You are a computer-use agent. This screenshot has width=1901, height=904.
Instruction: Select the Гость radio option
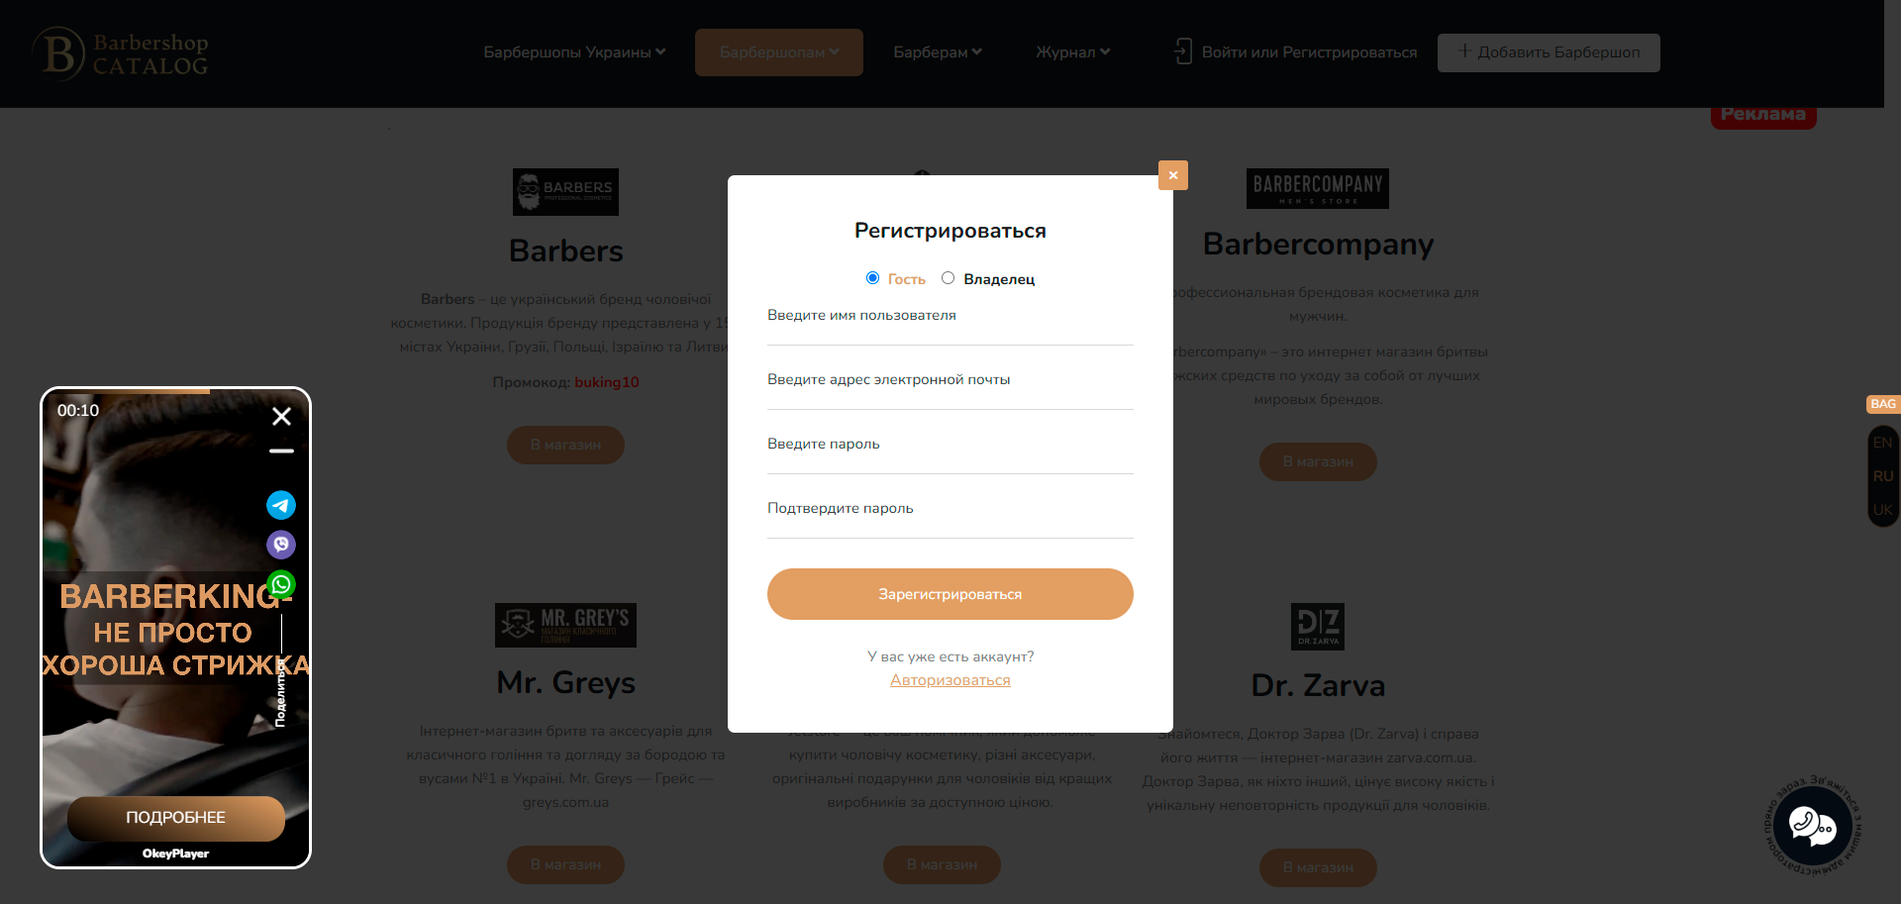(872, 278)
